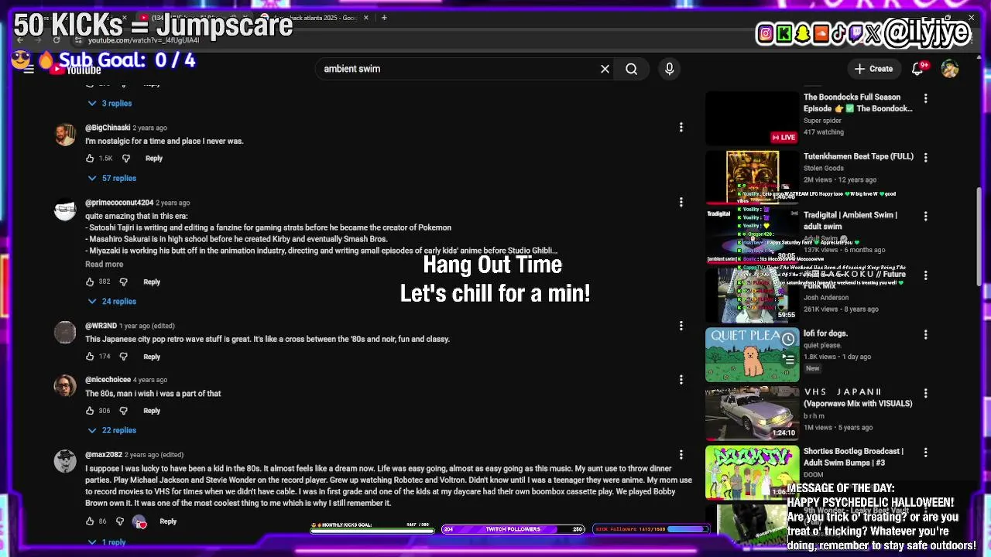This screenshot has height=557, width=991.
Task: Reply to WR3ND's comment
Action: 152,357
